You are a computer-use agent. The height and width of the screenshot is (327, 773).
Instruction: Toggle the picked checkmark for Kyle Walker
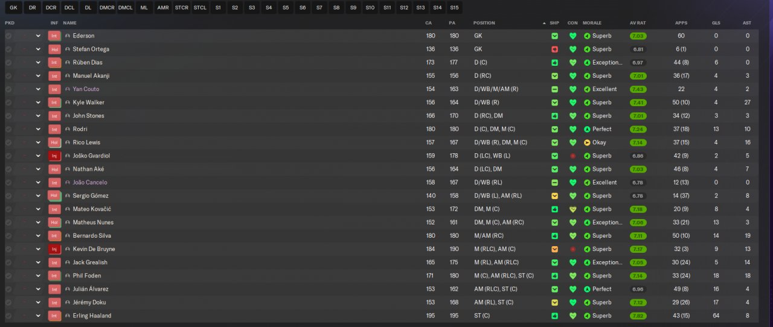[8, 103]
